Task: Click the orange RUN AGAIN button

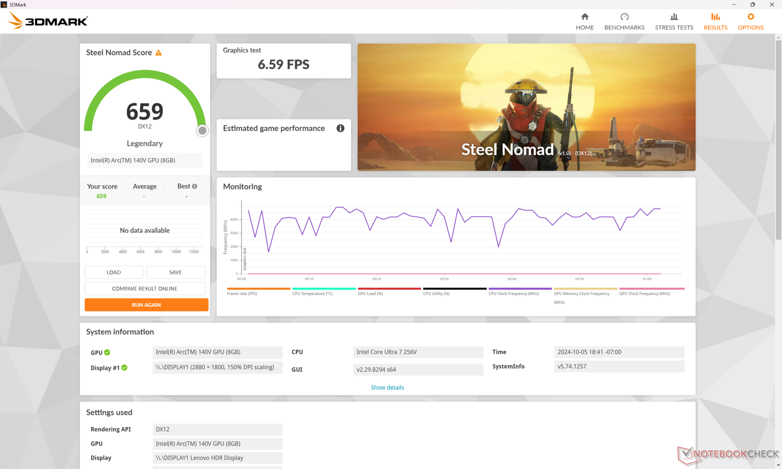Action: (x=146, y=305)
